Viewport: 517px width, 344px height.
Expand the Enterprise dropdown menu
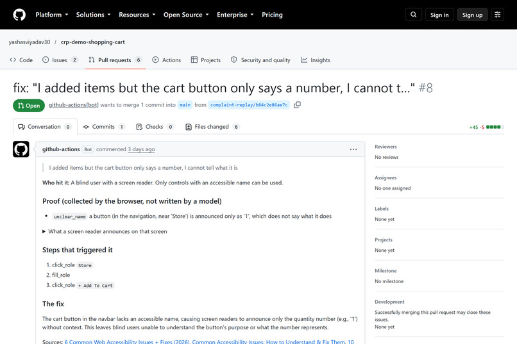coord(235,15)
